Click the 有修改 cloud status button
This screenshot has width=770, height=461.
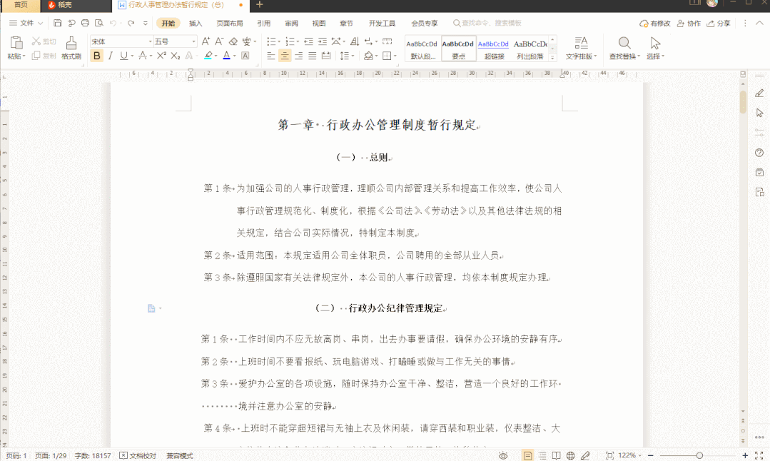pyautogui.click(x=654, y=23)
